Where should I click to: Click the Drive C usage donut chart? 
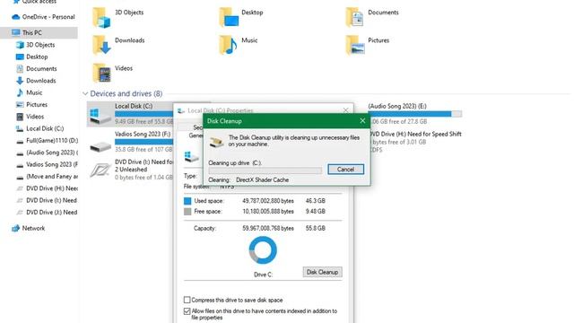pyautogui.click(x=263, y=250)
